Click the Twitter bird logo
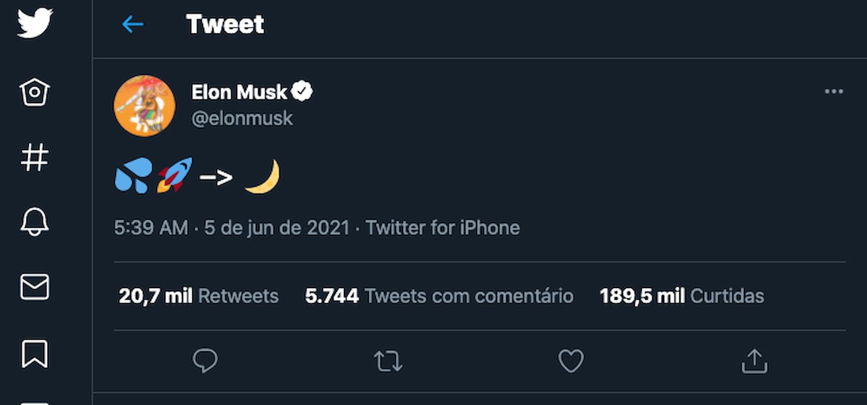The image size is (867, 405). [x=34, y=23]
